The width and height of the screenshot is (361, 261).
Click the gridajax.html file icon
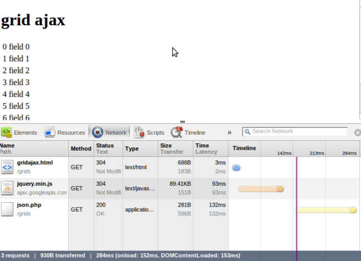pos(7,166)
